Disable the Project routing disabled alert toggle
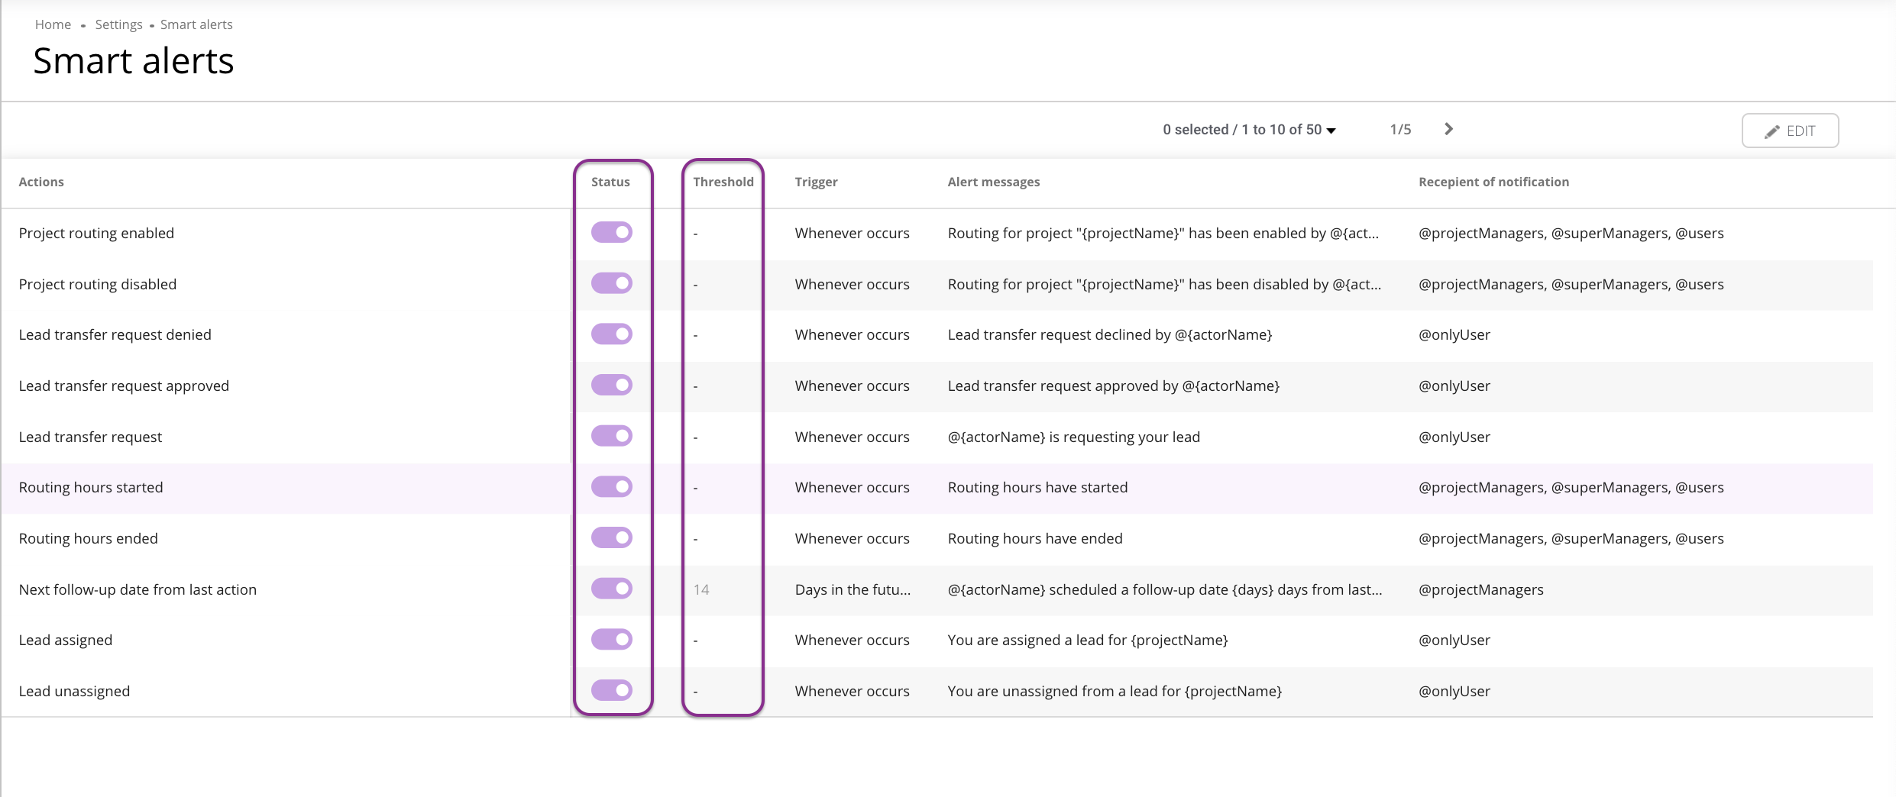Viewport: 1896px width, 797px height. (x=611, y=283)
